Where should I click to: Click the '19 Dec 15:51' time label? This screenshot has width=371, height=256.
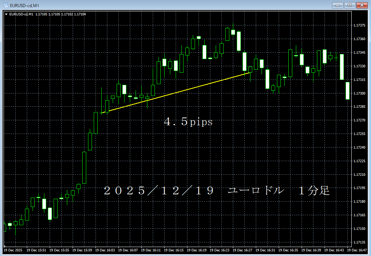click(x=36, y=250)
